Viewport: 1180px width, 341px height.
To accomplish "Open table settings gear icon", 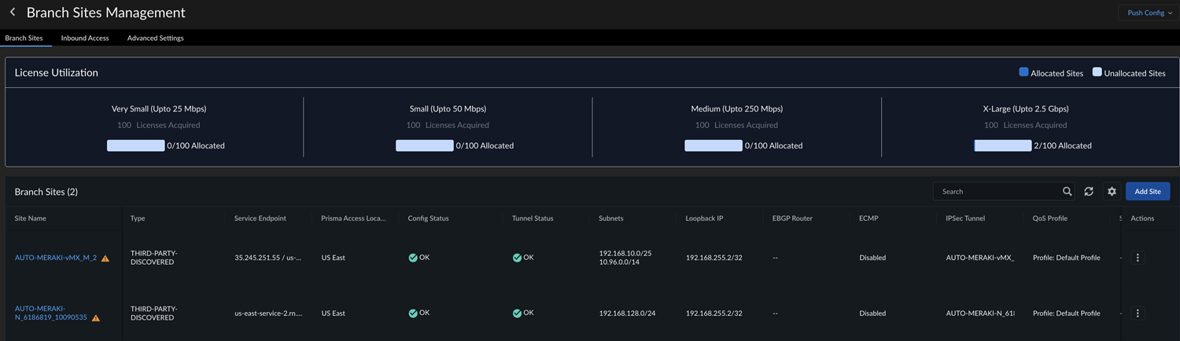I will (1112, 192).
